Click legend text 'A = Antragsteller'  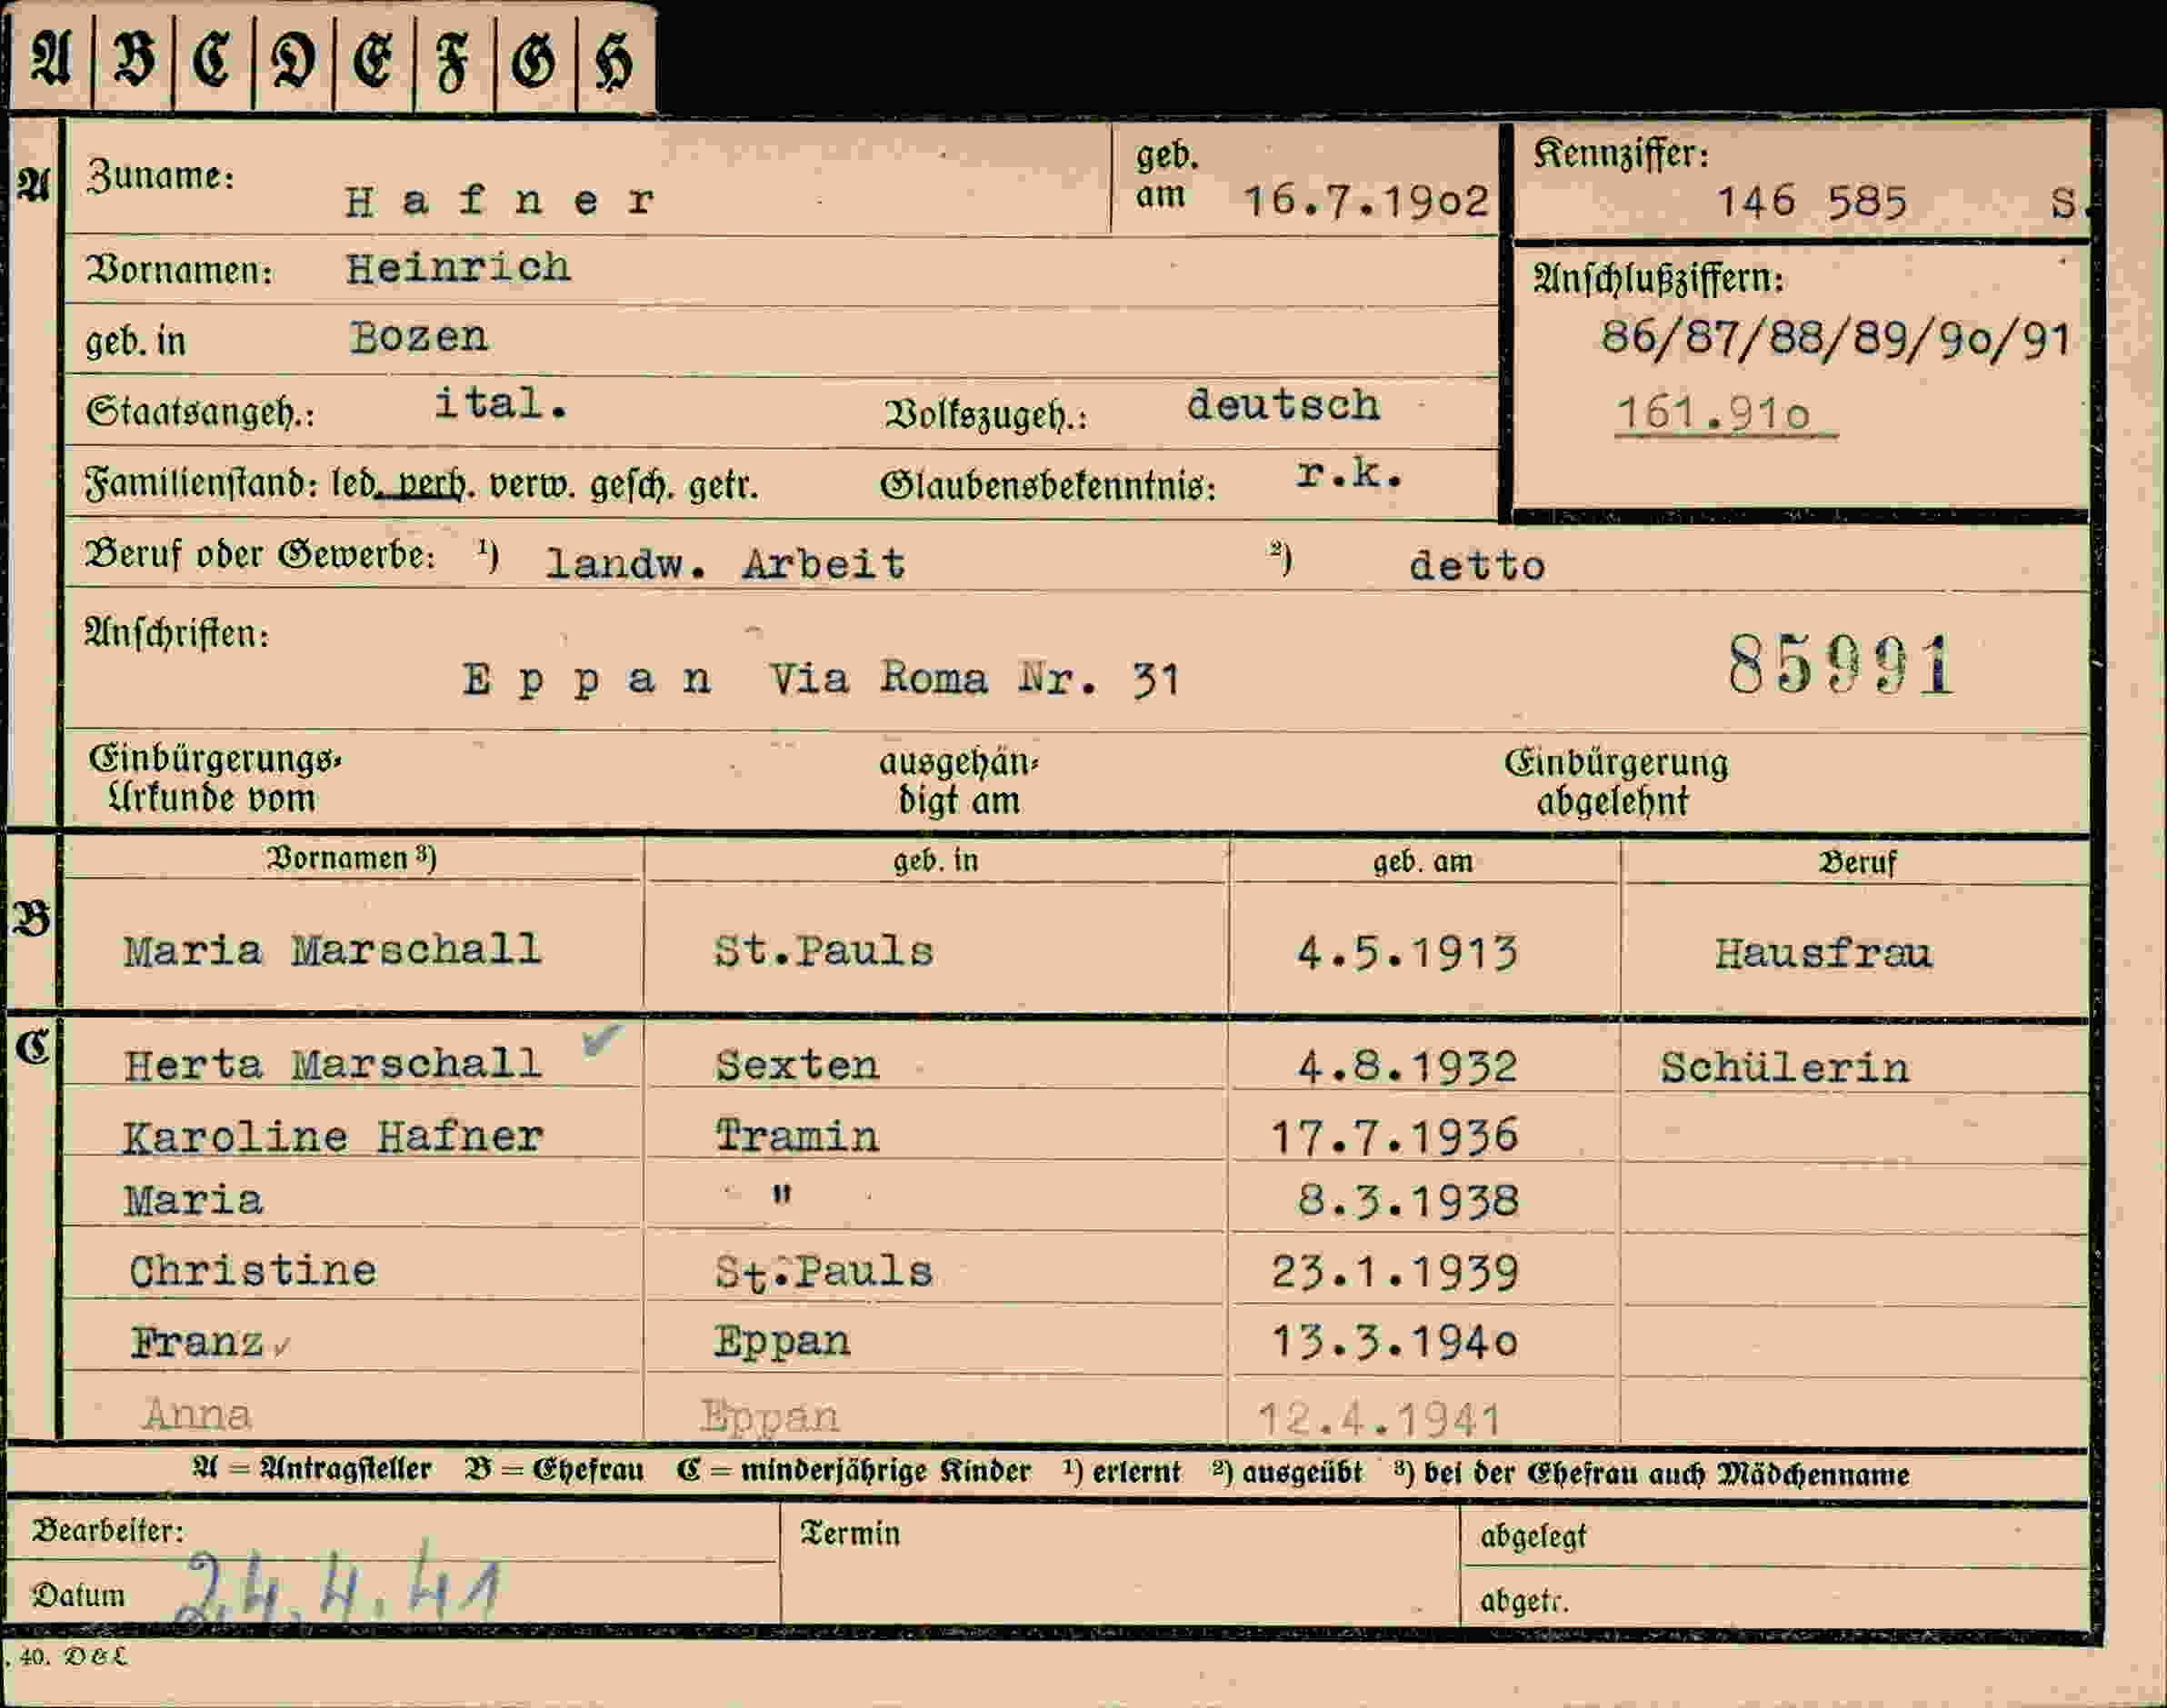pyautogui.click(x=312, y=1469)
